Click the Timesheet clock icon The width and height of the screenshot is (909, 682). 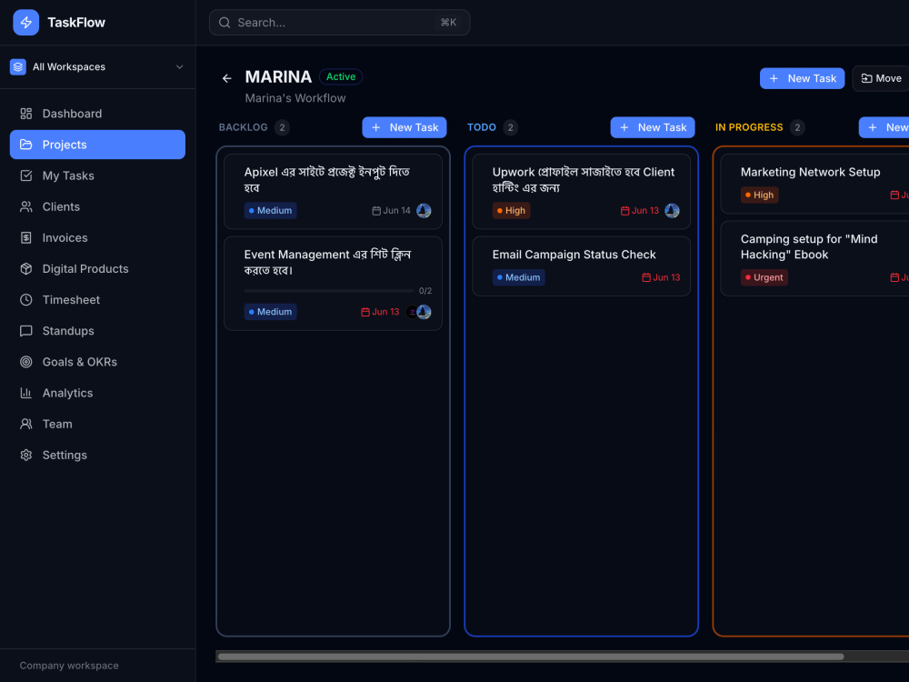(26, 300)
